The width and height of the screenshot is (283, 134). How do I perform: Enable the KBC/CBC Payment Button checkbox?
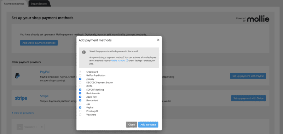(x=80, y=83)
